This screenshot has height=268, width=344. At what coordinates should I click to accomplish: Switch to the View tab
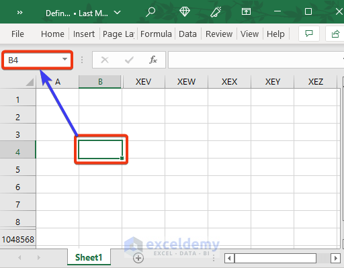coord(249,34)
